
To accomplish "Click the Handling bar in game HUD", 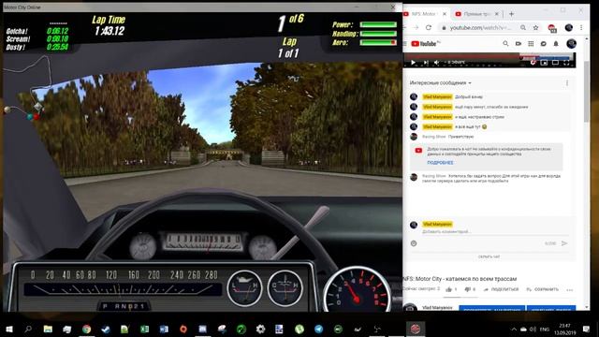I will [378, 34].
